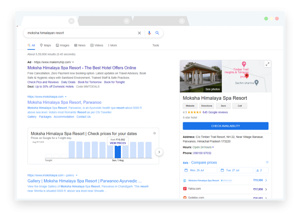Clear the search box with the X icon
The width and height of the screenshot is (300, 220).
click(139, 33)
